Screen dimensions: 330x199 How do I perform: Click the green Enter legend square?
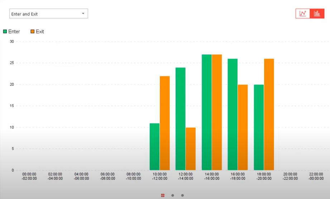(5, 31)
